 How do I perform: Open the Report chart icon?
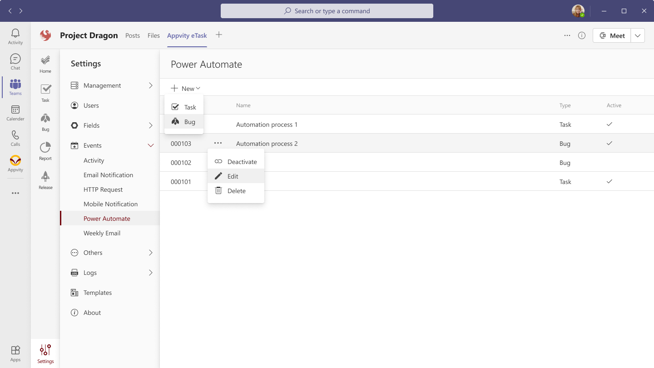[45, 151]
